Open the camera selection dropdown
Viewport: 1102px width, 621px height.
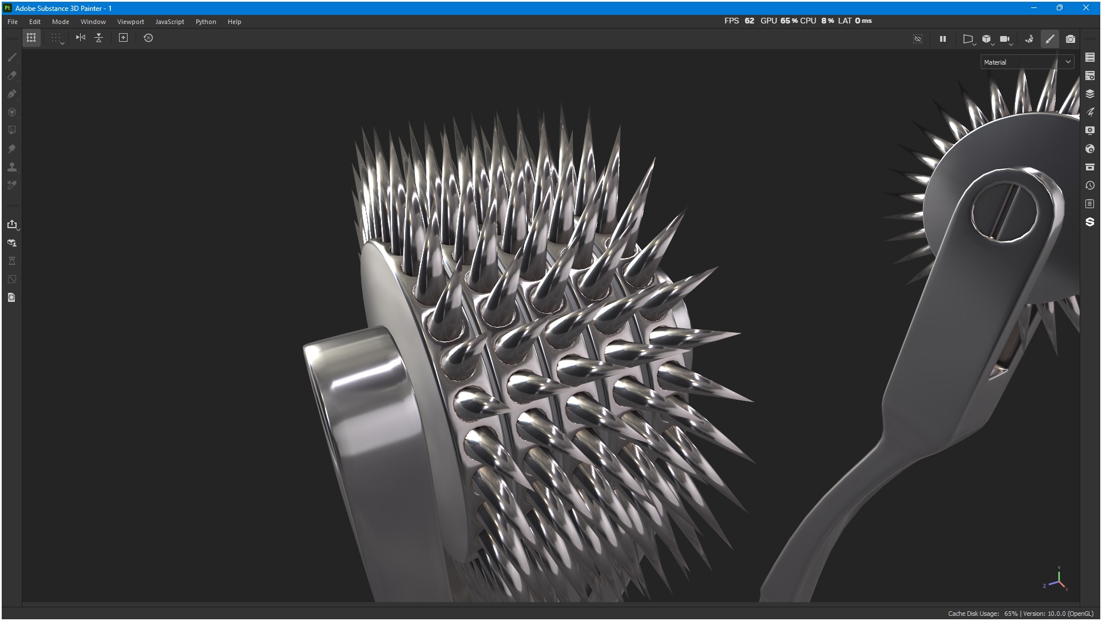pyautogui.click(x=1006, y=39)
